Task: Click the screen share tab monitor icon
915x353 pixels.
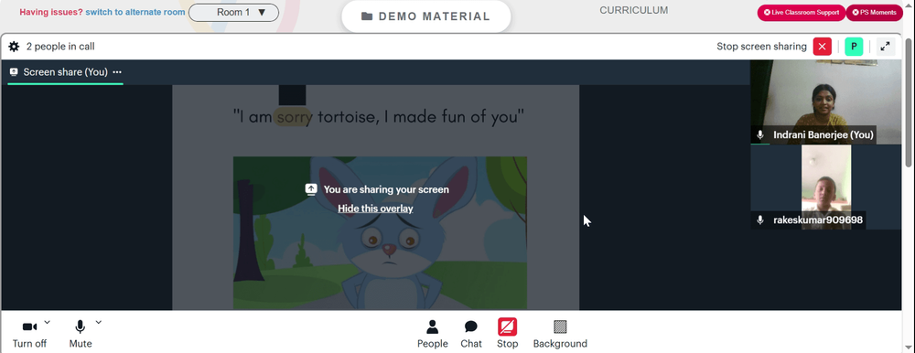Action: (x=14, y=72)
